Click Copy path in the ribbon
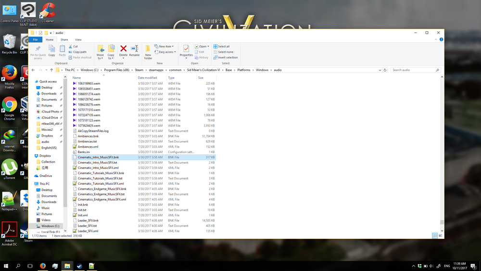Viewport: 481px width, 271px height. tap(77, 52)
